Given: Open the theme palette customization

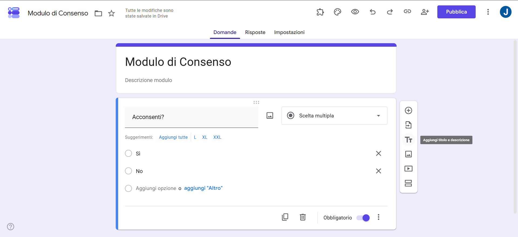Looking at the screenshot, I should 338,12.
